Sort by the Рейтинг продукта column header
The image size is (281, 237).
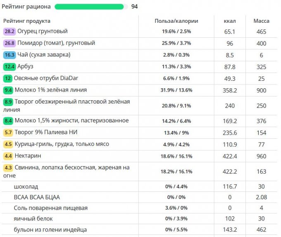(26, 21)
